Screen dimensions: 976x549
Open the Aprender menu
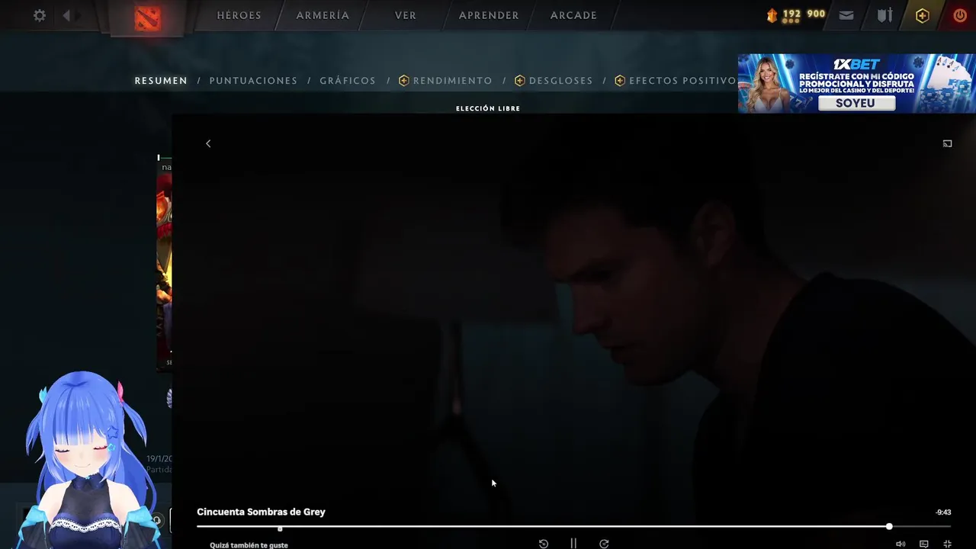pyautogui.click(x=489, y=15)
